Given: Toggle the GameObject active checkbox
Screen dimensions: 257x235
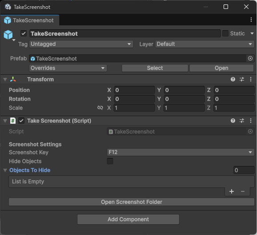Looking at the screenshot, I should click(x=24, y=33).
